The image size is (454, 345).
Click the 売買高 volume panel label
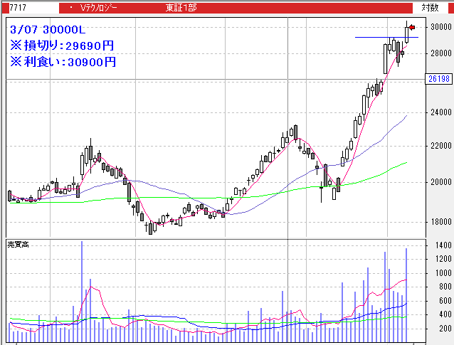19,245
